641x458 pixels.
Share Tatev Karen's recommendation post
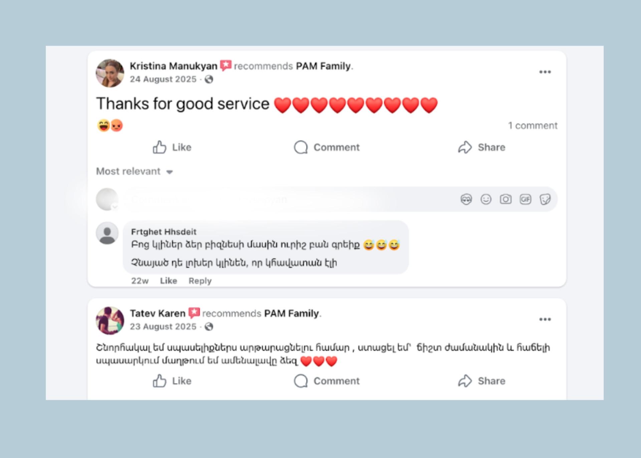pos(481,381)
